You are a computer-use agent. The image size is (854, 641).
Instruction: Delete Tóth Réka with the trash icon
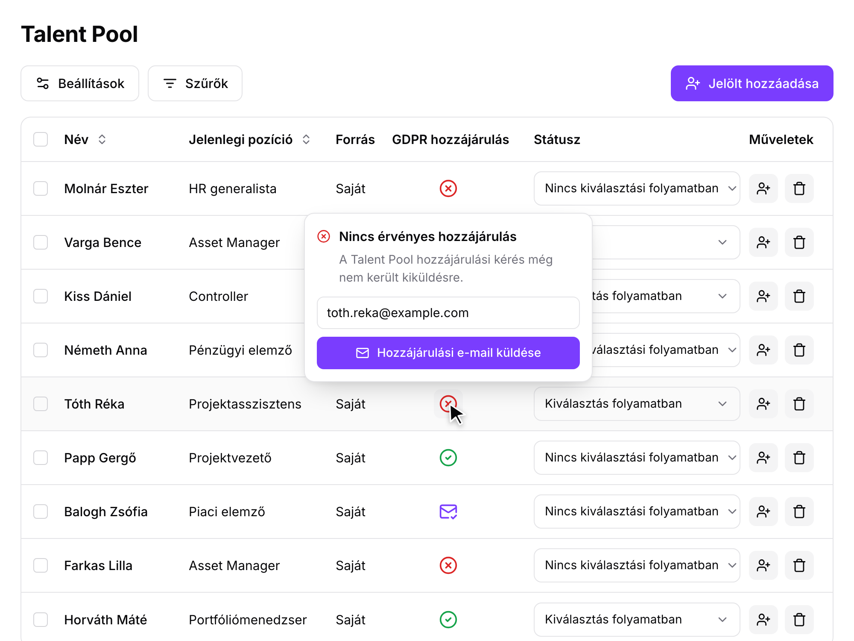click(x=799, y=404)
